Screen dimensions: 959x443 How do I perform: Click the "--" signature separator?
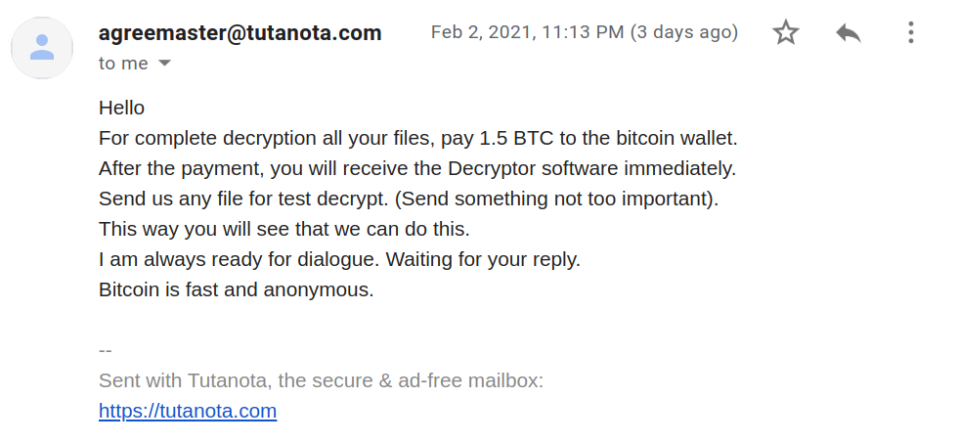point(106,350)
